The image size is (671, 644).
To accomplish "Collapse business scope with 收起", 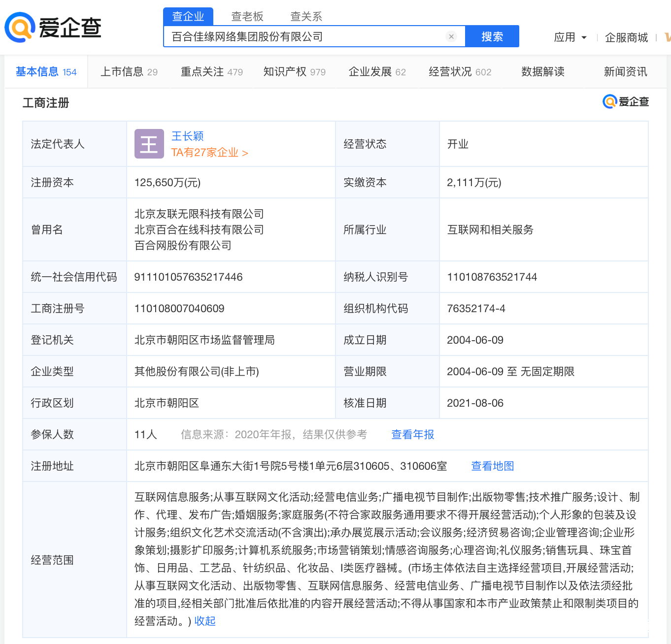I will click(205, 621).
